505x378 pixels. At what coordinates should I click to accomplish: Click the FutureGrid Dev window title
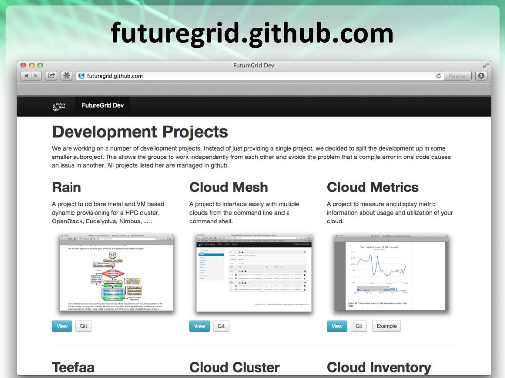click(253, 65)
